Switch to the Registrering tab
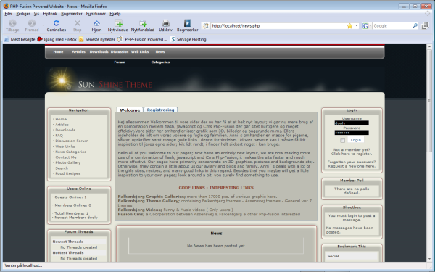The width and height of the screenshot is (435, 272). [x=161, y=110]
